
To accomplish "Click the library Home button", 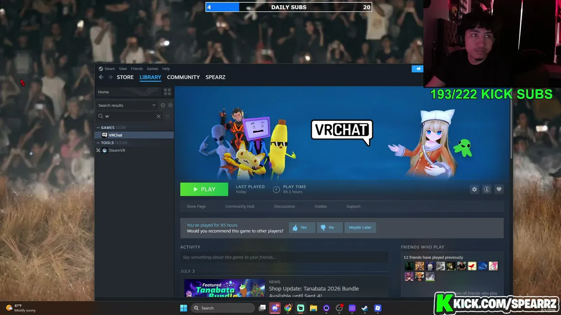I will (128, 92).
